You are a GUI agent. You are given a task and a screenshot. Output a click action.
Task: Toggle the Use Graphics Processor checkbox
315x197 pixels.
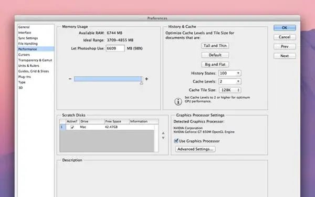pos(176,141)
